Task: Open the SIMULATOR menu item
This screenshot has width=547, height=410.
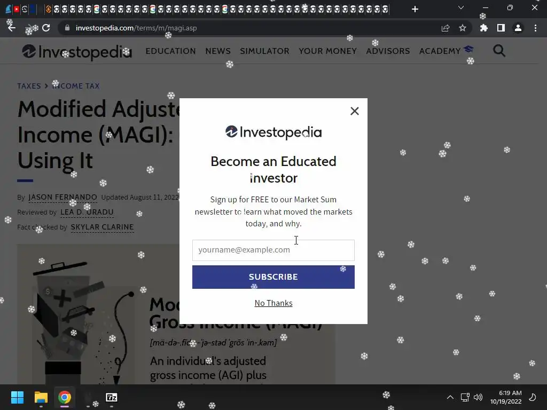Action: (x=264, y=51)
